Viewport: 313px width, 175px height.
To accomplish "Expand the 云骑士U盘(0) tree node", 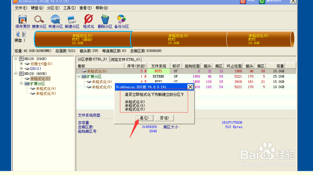I will pos(21,64).
